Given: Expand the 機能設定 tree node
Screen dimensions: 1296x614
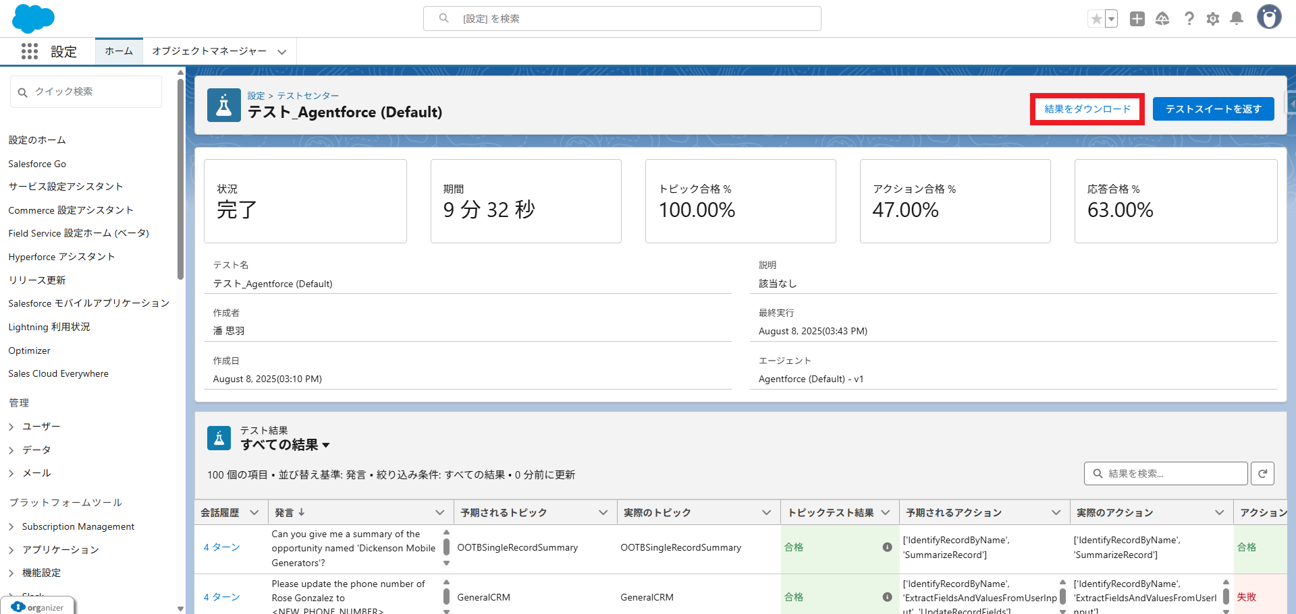Looking at the screenshot, I should tap(11, 573).
